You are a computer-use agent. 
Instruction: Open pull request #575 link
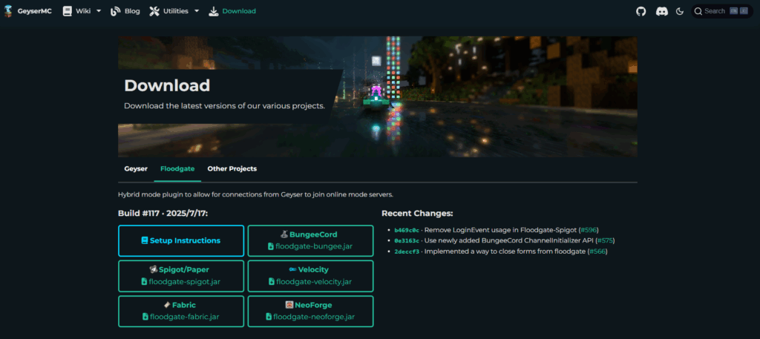(x=605, y=240)
